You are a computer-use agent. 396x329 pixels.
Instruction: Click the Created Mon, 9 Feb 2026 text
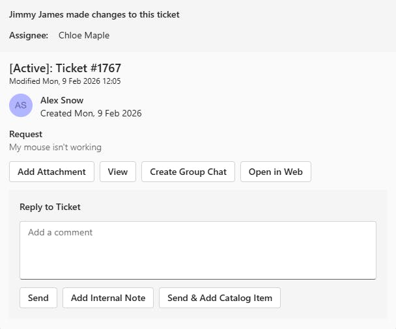click(91, 113)
